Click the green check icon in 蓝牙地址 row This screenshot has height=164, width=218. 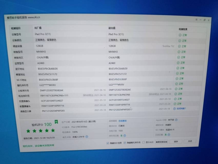(178, 68)
